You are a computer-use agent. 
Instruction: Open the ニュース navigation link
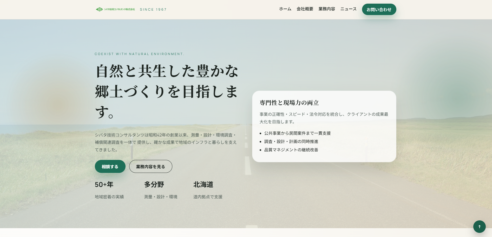point(348,9)
